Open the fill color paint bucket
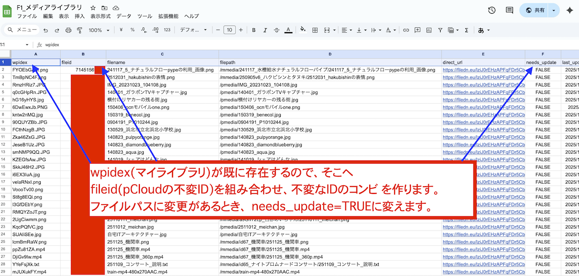This screenshot has height=276, width=579. coord(303,30)
